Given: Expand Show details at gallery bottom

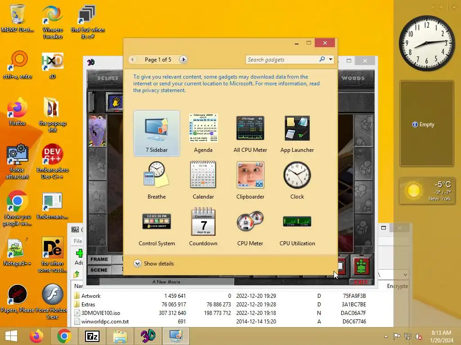Looking at the screenshot, I should (154, 263).
